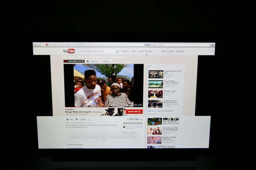Screen dimensions: 256x170
Task: Click the magnifier search button on YouTube
Action: pyautogui.click(x=117, y=51)
